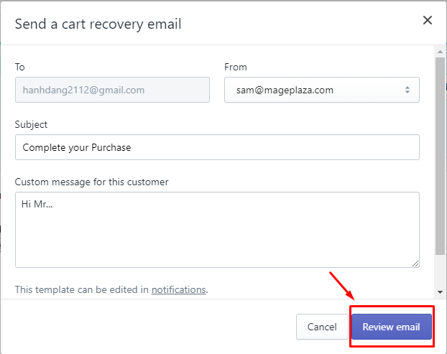Screen dimensions: 447x354
Task: Click the Subject field label
Action: click(x=31, y=125)
